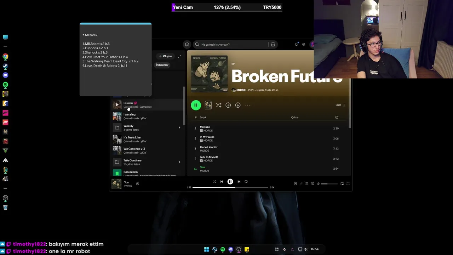
Task: Open the Recycle Bin desktop icon
Action: pyautogui.click(x=5, y=207)
